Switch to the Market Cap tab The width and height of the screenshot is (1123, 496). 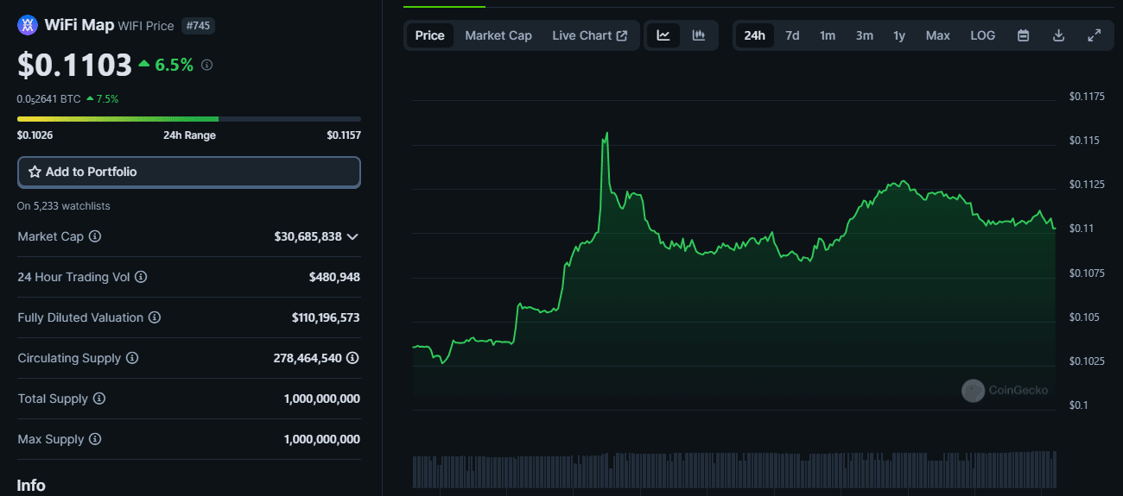coord(498,35)
